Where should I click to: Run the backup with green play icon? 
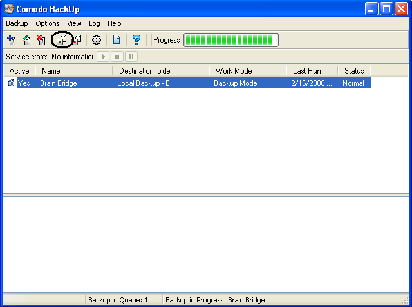[62, 40]
